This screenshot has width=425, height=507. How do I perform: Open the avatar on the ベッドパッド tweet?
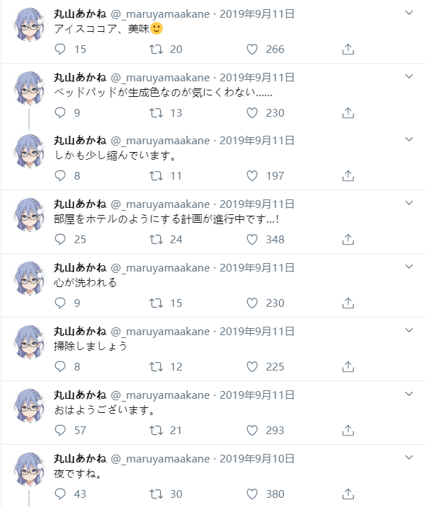click(x=29, y=88)
